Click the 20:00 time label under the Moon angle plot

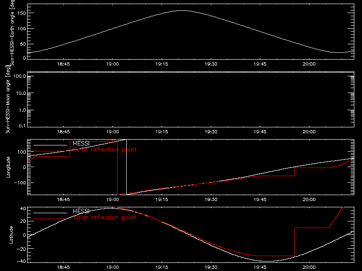[309, 132]
